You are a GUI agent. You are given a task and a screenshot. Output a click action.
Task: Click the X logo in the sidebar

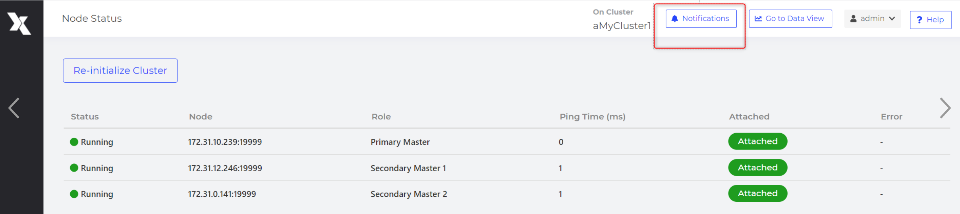pos(19,23)
